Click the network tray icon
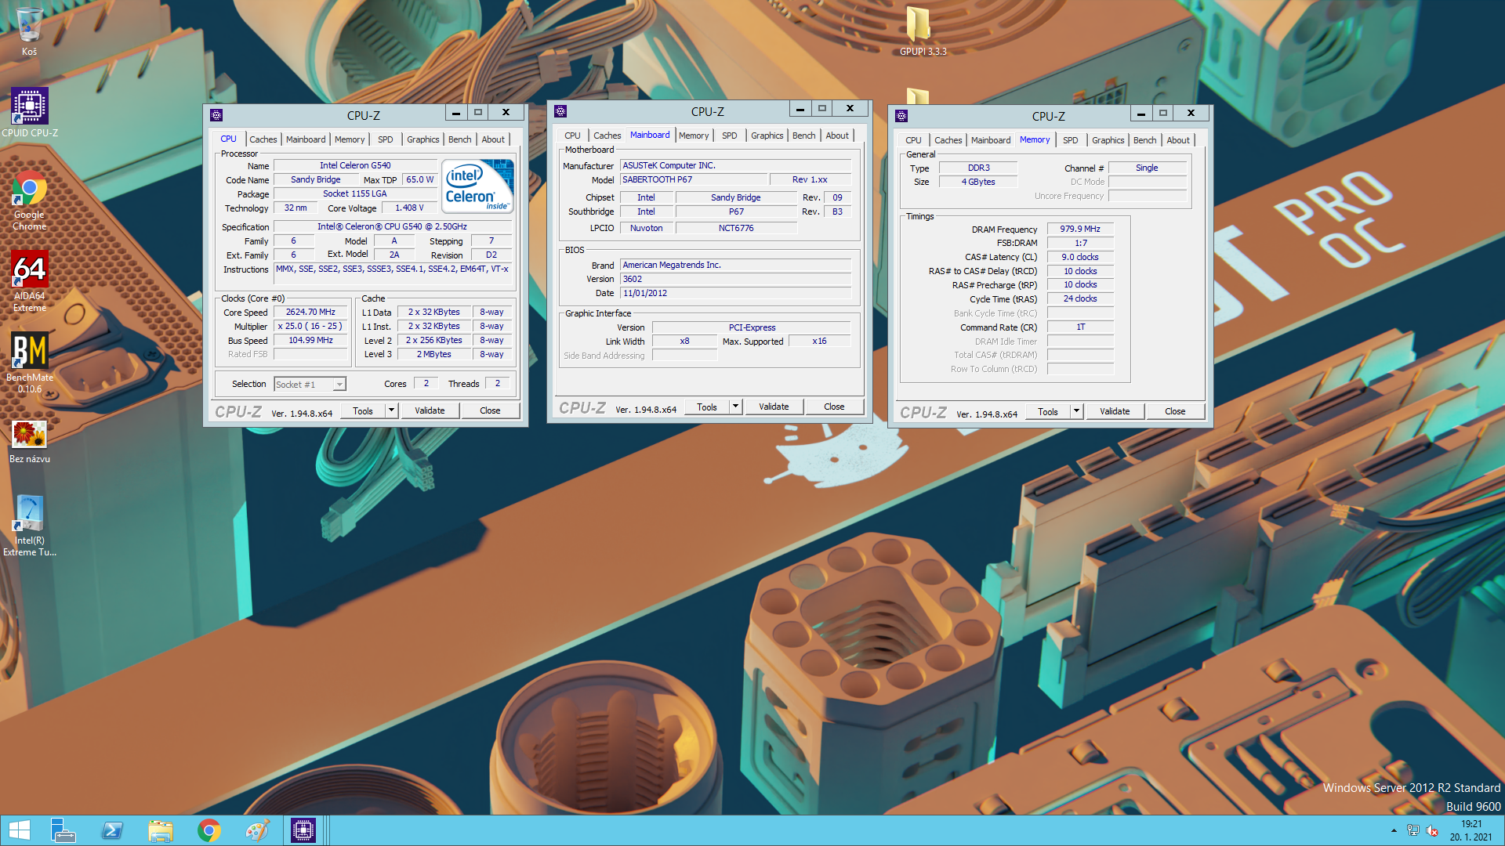The width and height of the screenshot is (1505, 846). 1413,830
